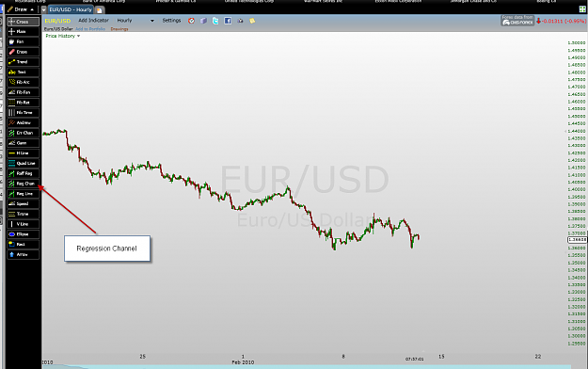This screenshot has height=369, width=588.
Task: Click the Forex data provider badge
Action: (517, 21)
